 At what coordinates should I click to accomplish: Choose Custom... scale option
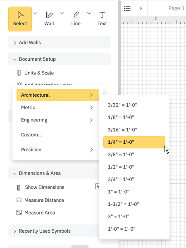[58, 135]
